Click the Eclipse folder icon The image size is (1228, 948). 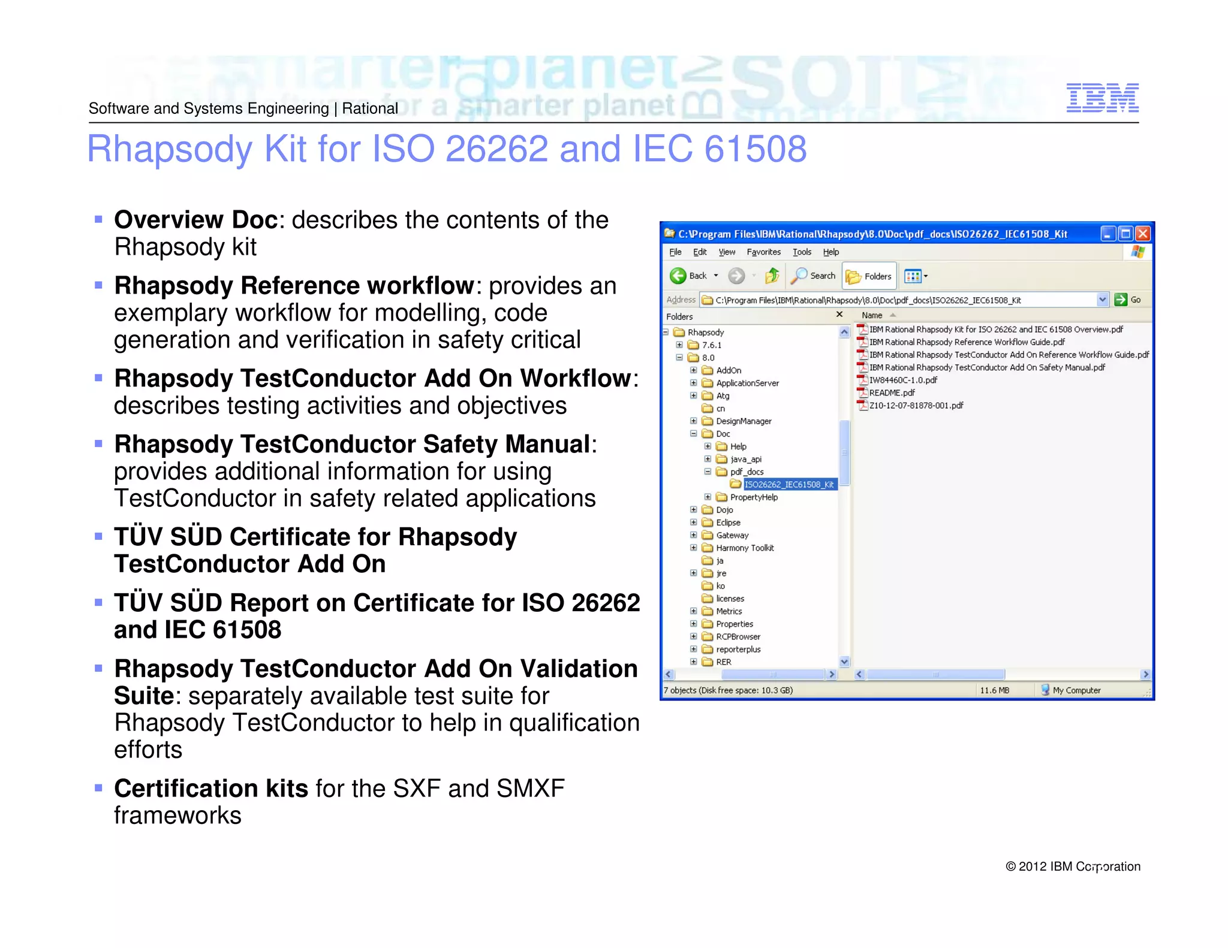click(708, 522)
